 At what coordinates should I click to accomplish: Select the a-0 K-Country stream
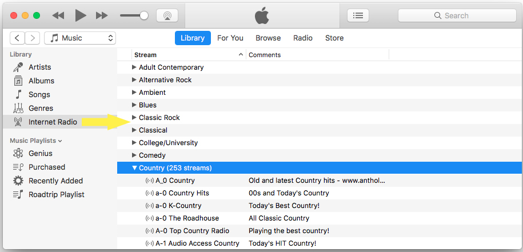point(178,206)
